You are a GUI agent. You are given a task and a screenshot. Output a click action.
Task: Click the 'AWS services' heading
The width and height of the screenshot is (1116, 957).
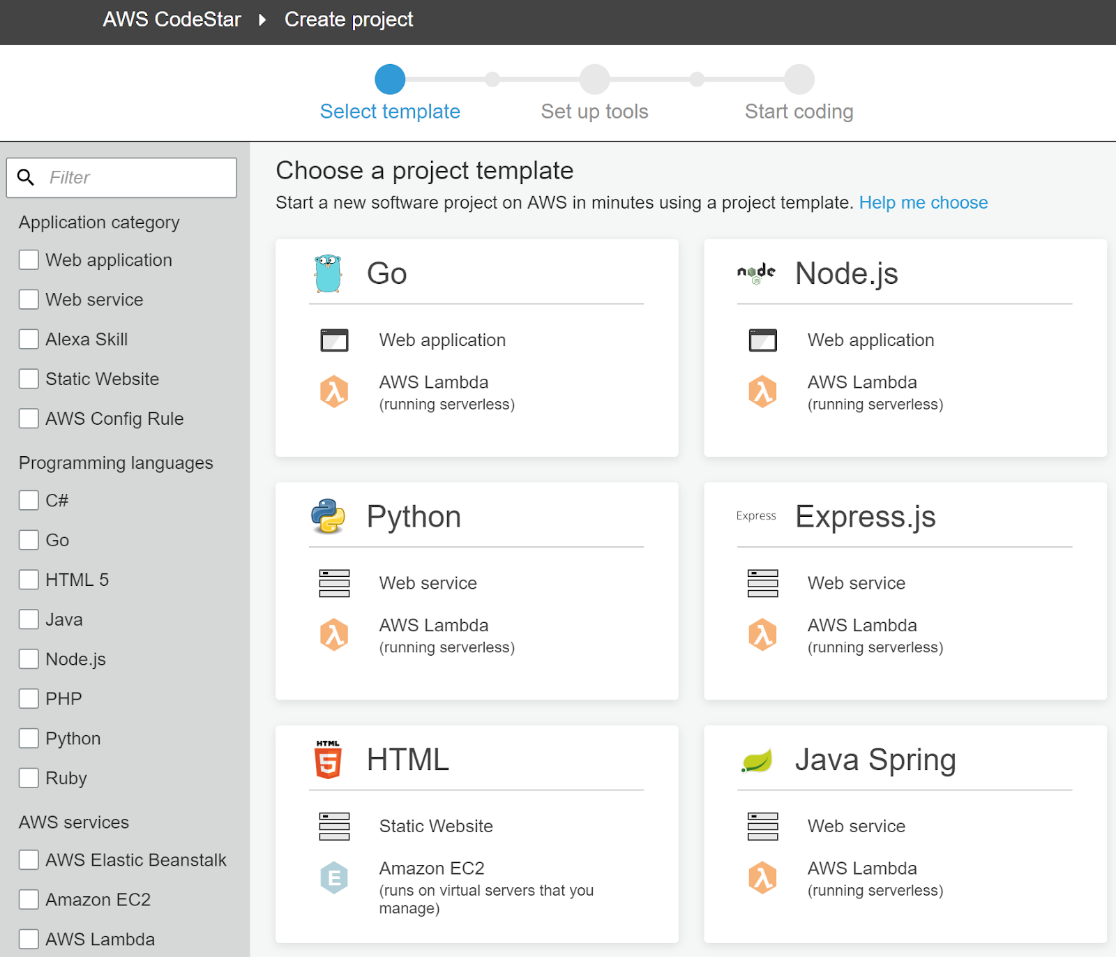[x=74, y=822]
